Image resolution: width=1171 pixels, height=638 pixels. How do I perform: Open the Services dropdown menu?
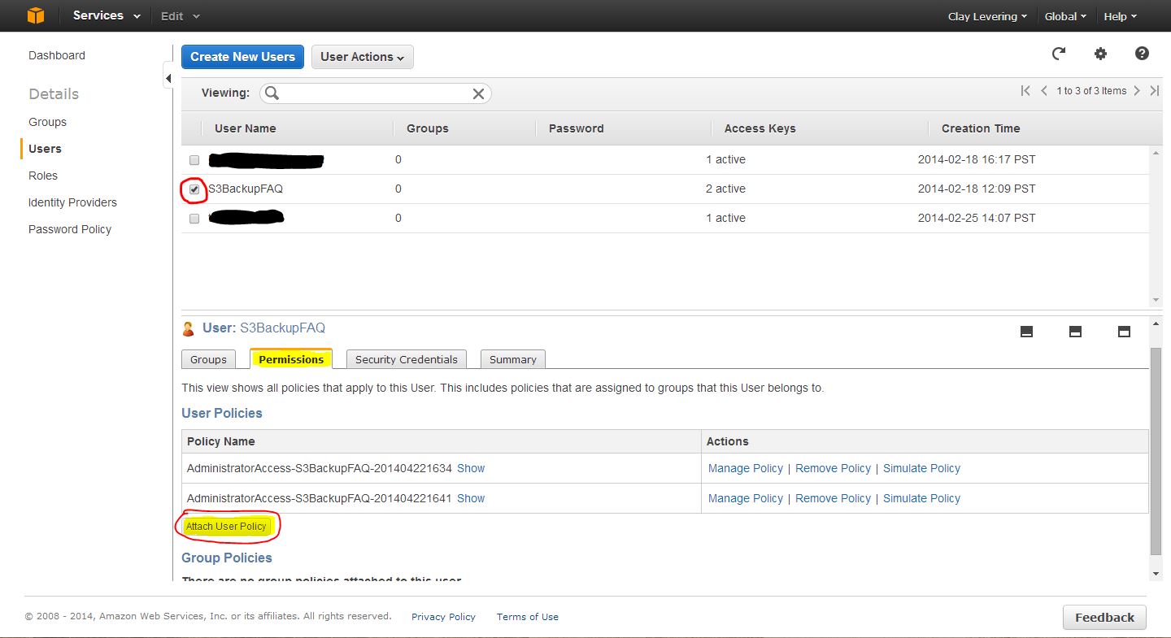click(x=106, y=15)
